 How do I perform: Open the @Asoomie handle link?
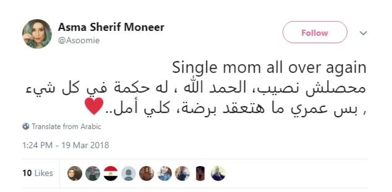click(x=79, y=40)
